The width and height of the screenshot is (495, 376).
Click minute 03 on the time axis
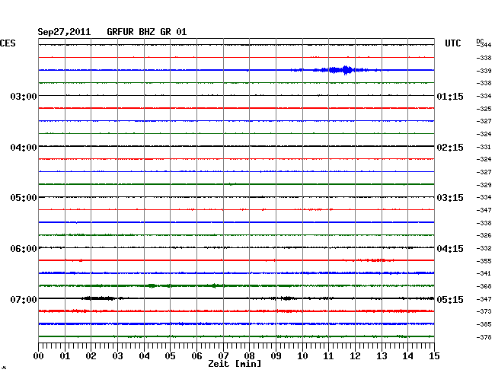(117, 356)
